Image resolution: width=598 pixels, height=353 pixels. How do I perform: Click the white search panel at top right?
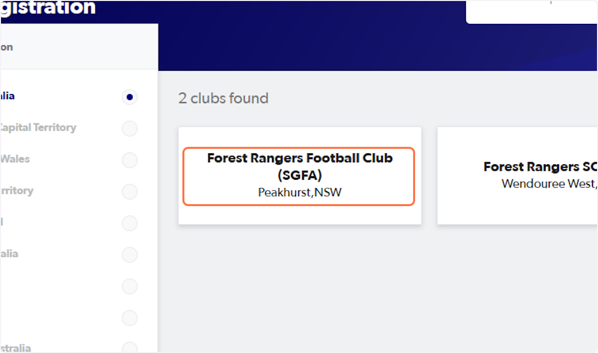[x=531, y=11]
